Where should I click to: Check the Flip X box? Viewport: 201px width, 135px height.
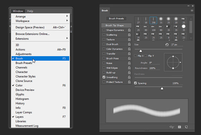135,56
